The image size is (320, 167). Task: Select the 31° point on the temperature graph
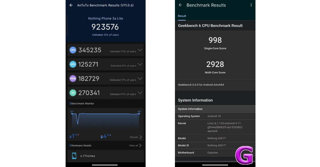(x=72, y=113)
